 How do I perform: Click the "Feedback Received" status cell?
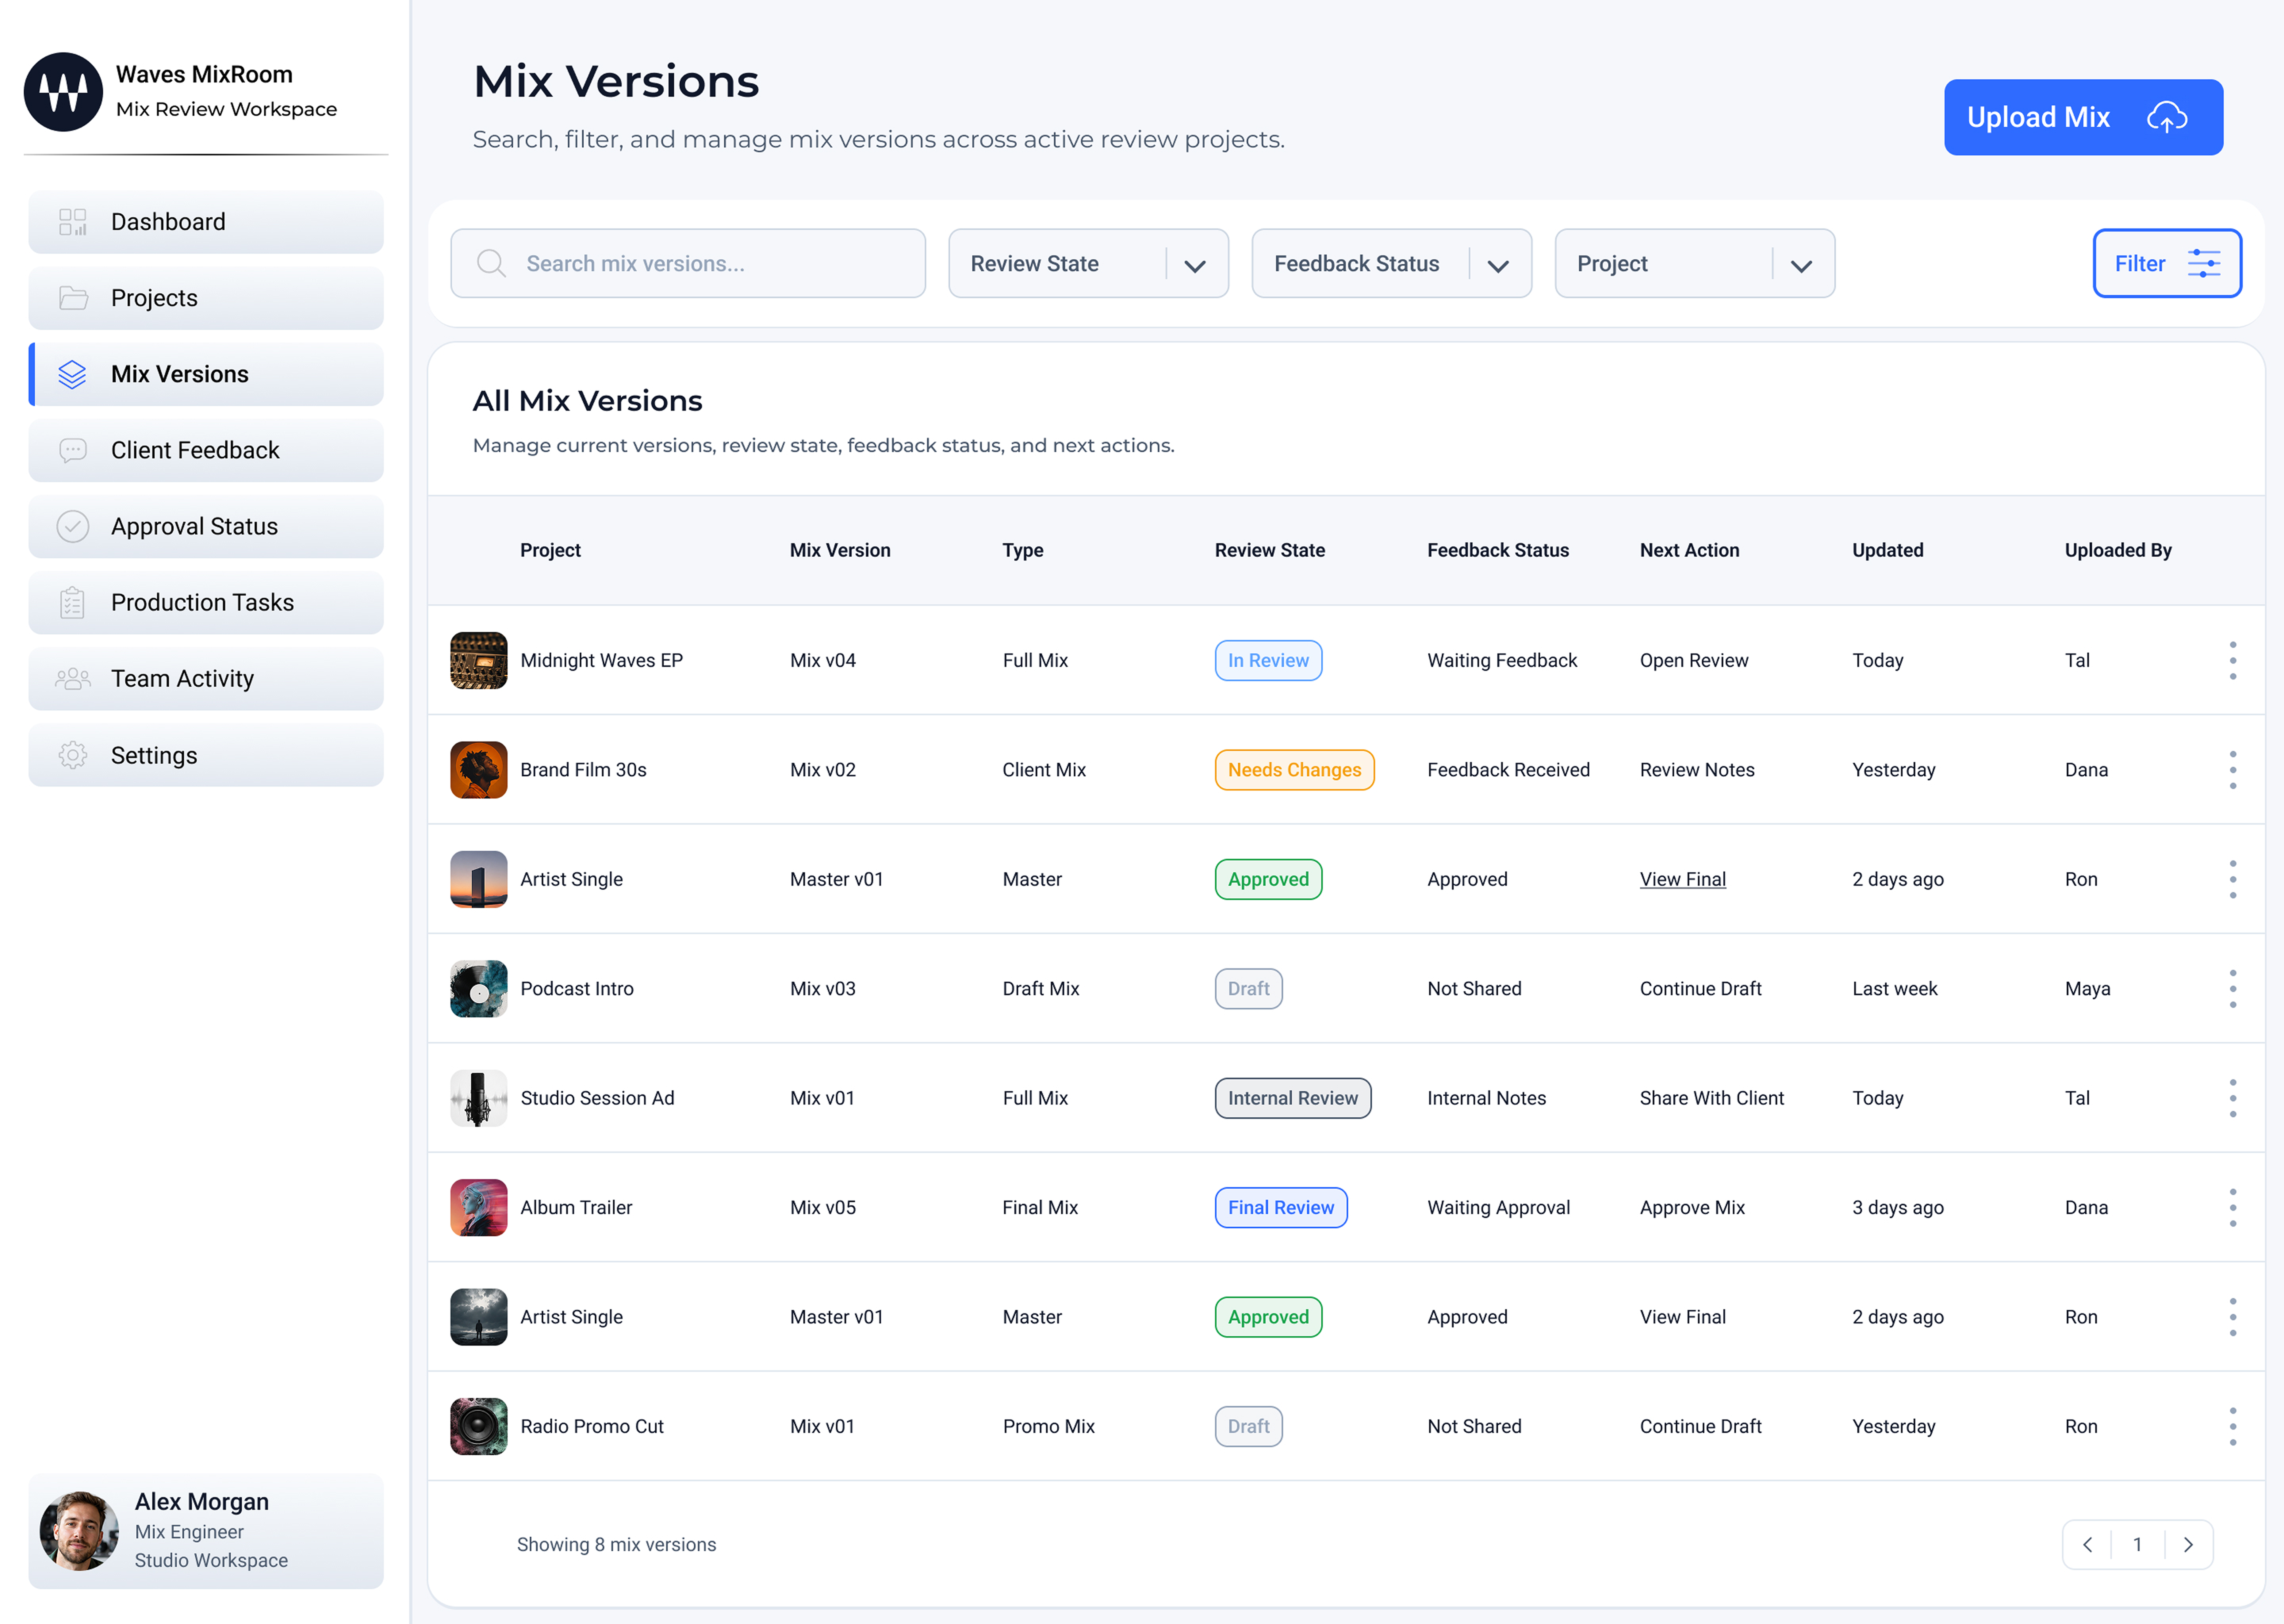1508,770
